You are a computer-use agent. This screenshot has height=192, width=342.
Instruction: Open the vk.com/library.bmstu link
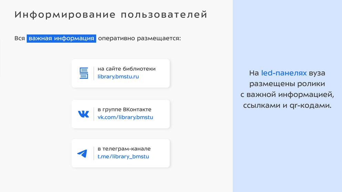125,117
